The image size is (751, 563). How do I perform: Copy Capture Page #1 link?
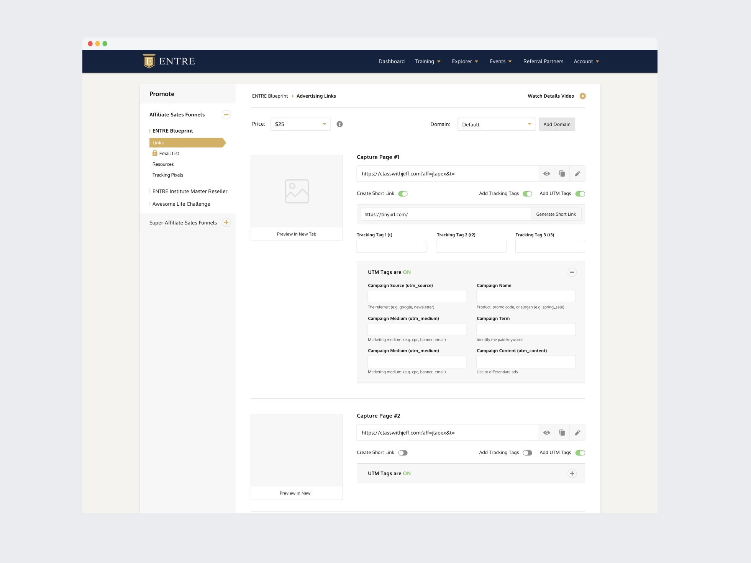pyautogui.click(x=562, y=174)
